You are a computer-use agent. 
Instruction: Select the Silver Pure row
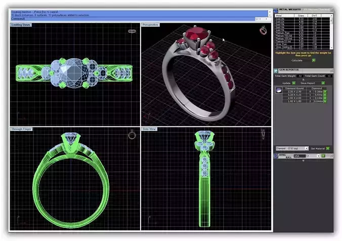click(302, 44)
